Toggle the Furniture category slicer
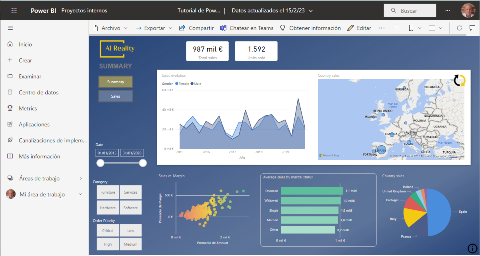The image size is (480, 256). point(108,192)
